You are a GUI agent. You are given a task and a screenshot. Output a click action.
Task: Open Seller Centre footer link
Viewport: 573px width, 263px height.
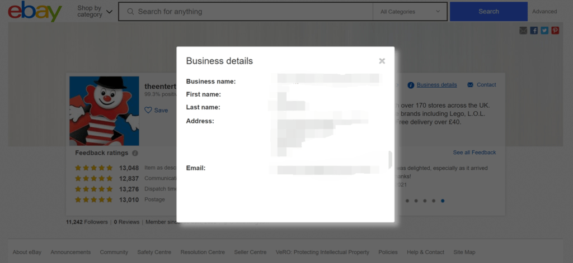point(250,252)
